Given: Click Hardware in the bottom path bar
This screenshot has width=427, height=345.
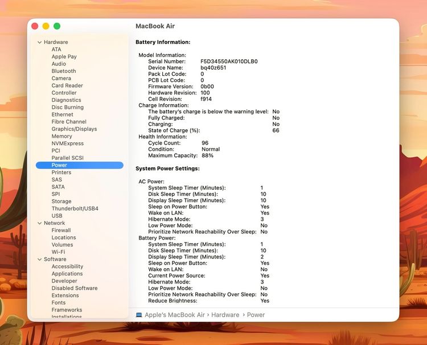Looking at the screenshot, I should (x=225, y=315).
